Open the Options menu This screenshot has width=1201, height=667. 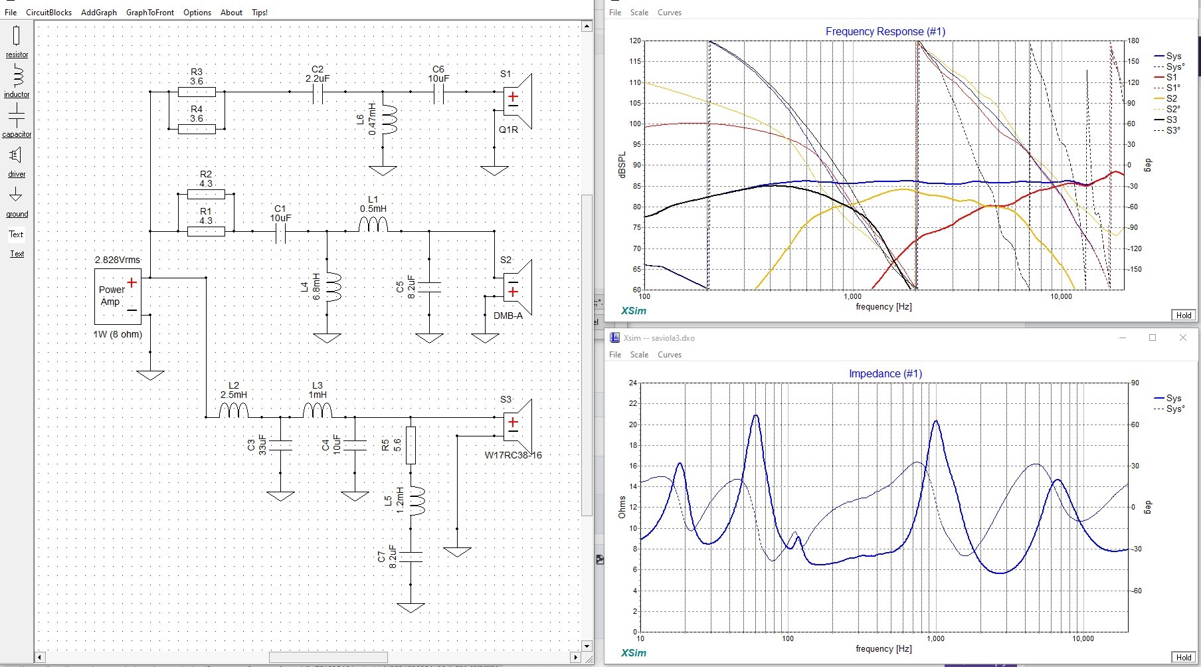(x=197, y=12)
